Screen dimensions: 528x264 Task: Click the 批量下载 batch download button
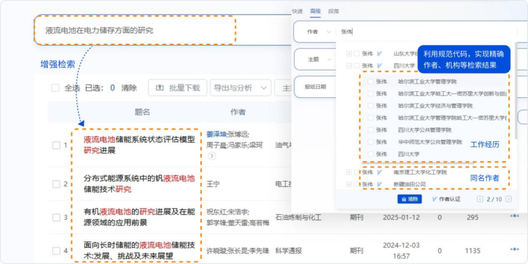(177, 88)
